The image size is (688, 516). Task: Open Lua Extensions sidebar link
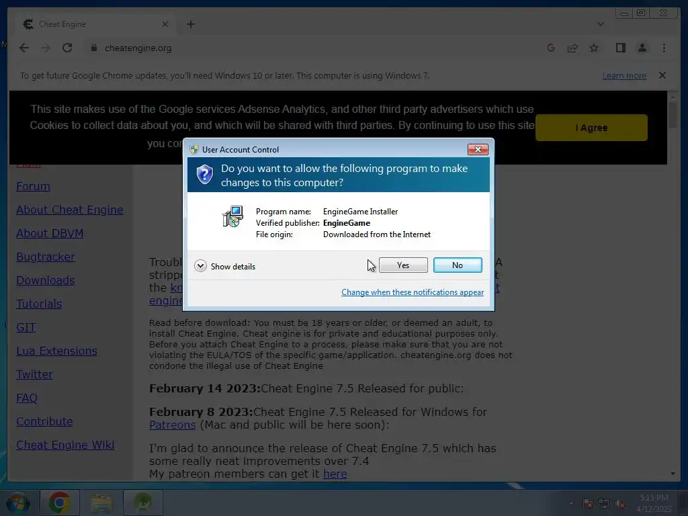point(56,351)
